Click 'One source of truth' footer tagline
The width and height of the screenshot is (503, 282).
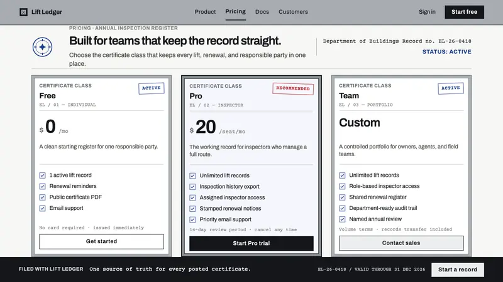pos(170,269)
